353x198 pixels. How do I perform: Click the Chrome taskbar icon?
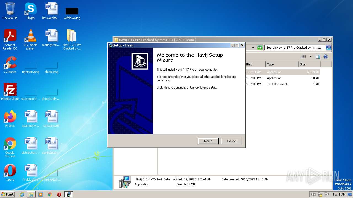(50, 194)
